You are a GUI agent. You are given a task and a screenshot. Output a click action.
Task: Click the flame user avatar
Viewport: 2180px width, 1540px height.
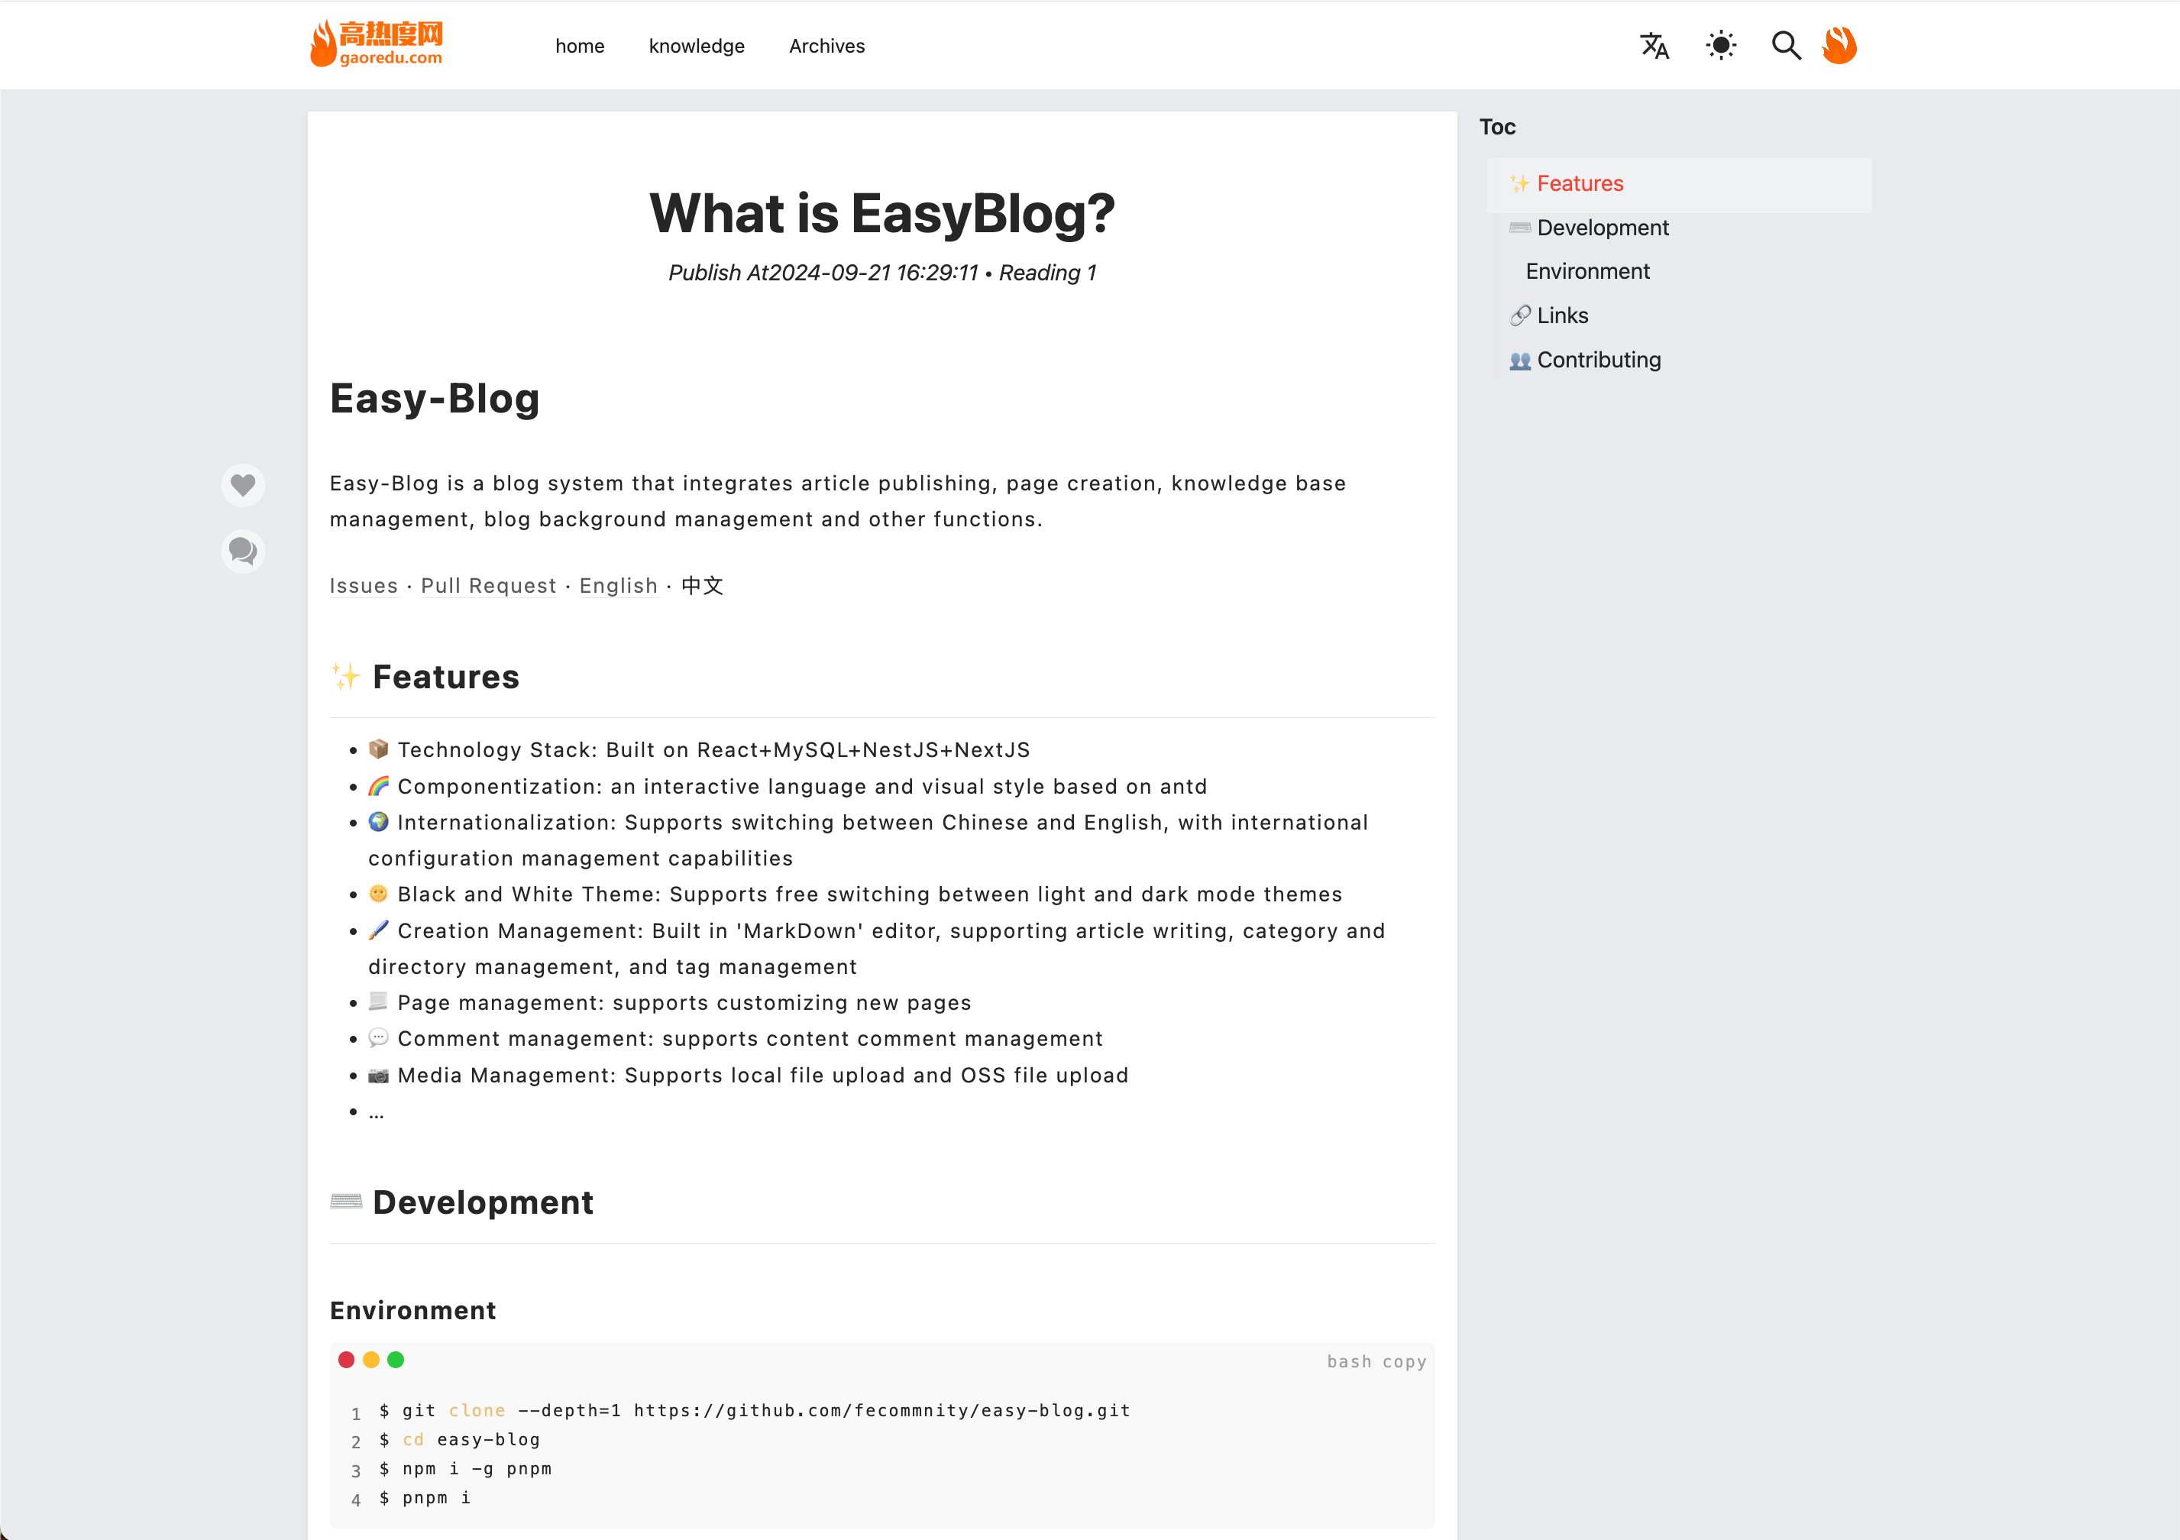[1839, 46]
